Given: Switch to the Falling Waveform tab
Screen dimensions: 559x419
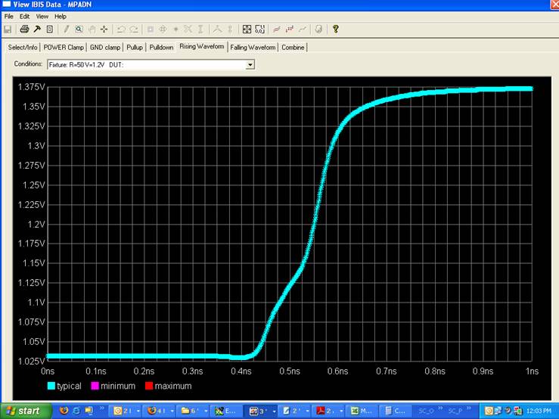Looking at the screenshot, I should point(253,47).
